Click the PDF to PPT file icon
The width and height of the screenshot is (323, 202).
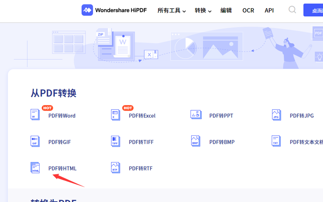tap(196, 115)
